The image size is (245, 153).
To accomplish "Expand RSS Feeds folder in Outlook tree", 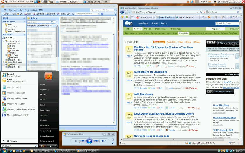I will (x=6, y=55).
